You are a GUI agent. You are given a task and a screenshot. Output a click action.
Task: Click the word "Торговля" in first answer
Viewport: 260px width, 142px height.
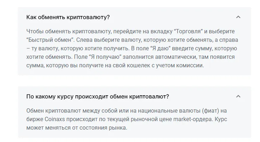click(x=188, y=32)
